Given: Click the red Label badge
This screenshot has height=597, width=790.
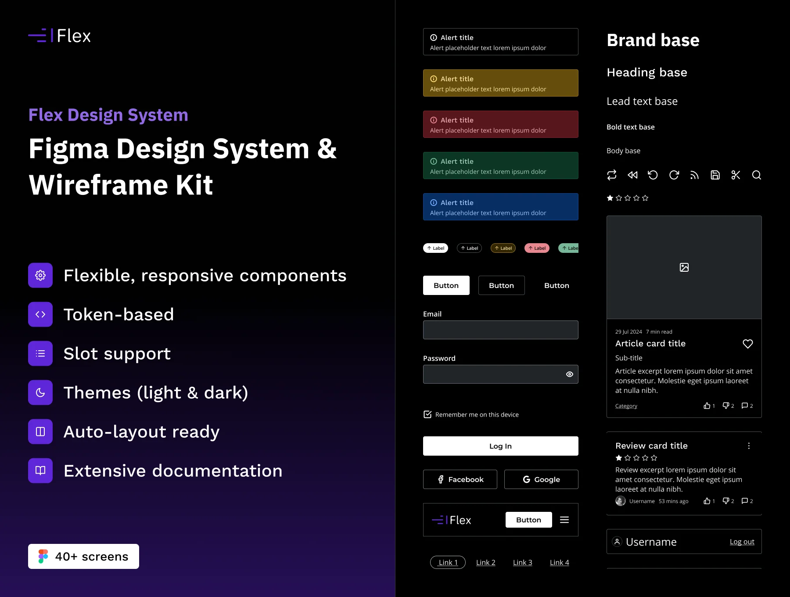Looking at the screenshot, I should point(537,248).
